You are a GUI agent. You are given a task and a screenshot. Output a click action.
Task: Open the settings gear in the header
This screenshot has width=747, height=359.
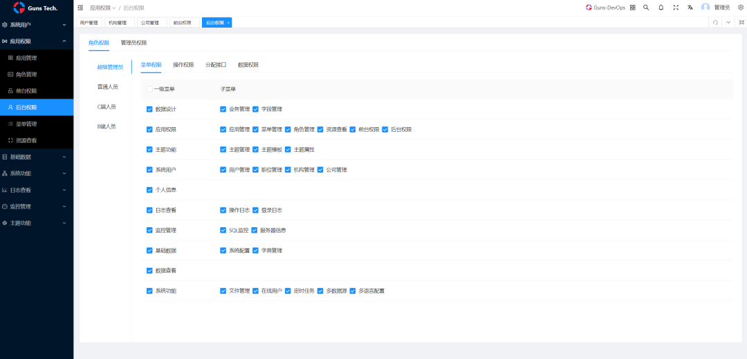click(740, 8)
